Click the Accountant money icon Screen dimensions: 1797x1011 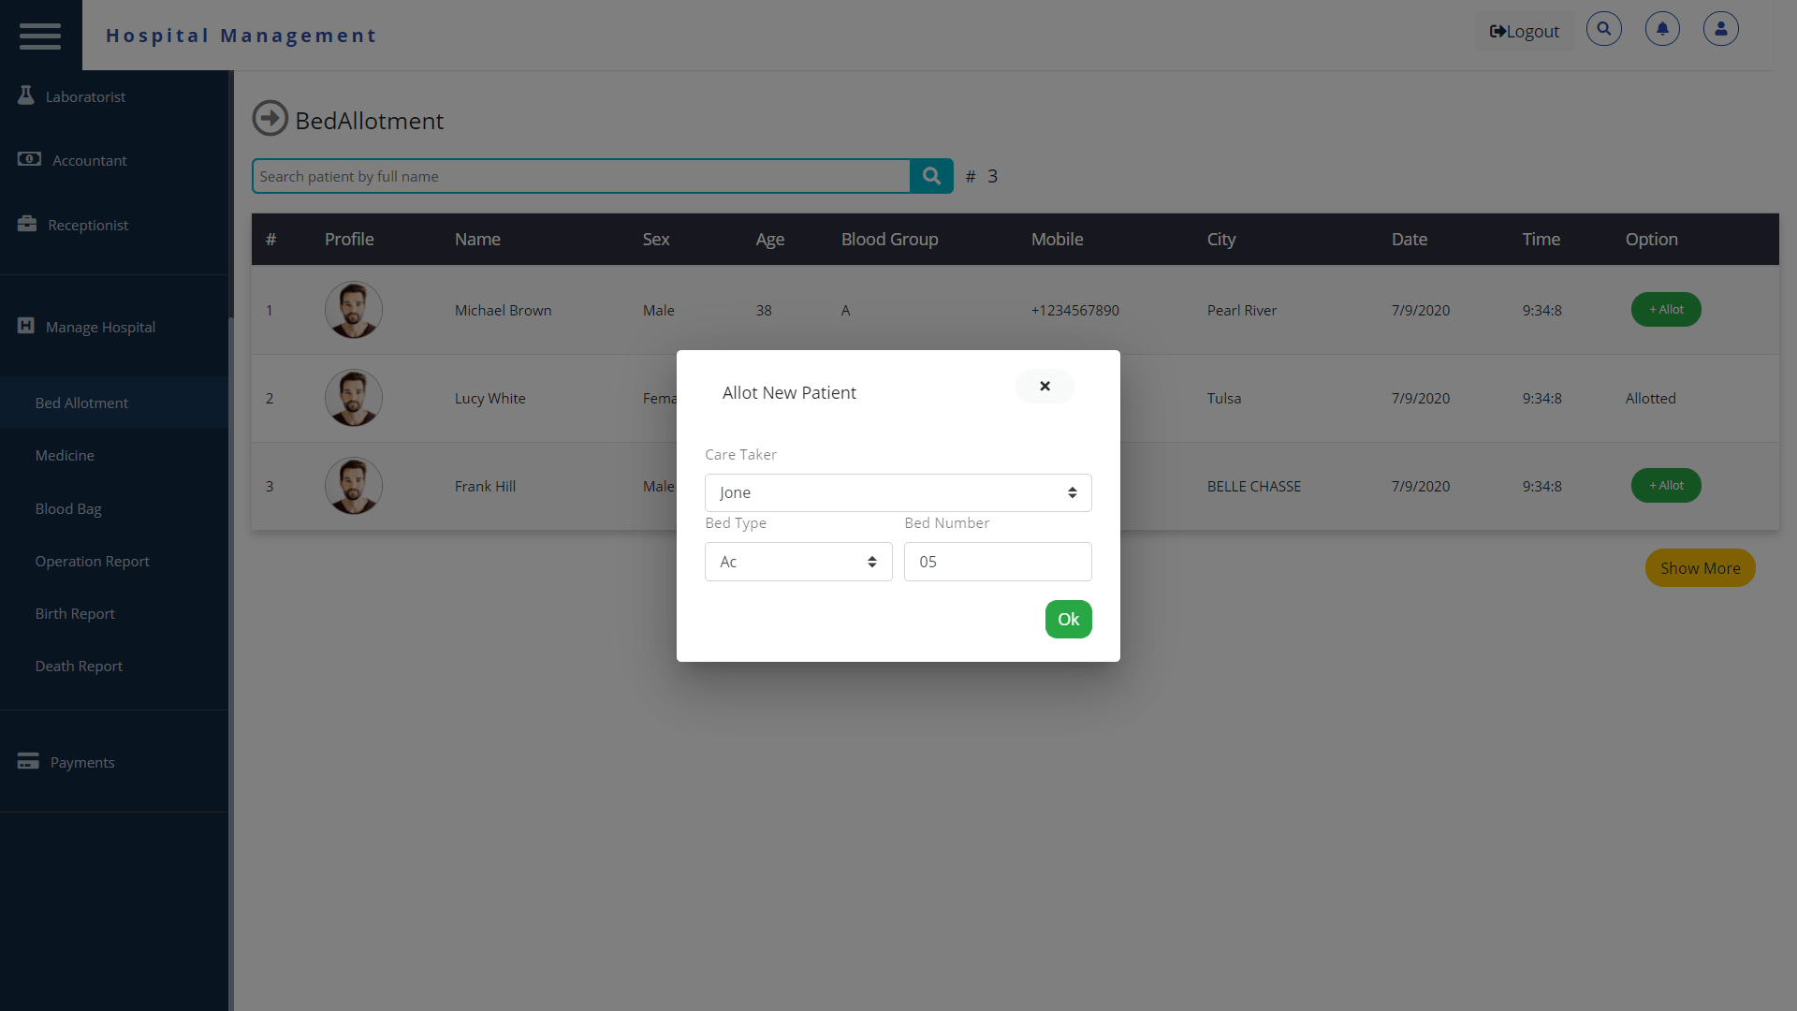click(29, 159)
